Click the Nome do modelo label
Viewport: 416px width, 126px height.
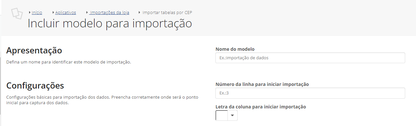tap(235, 49)
